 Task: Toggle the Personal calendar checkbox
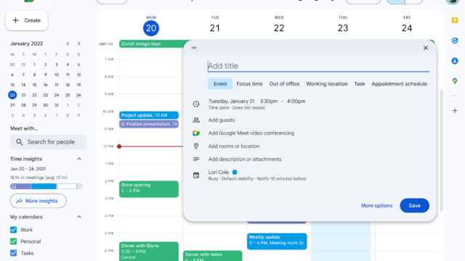(x=13, y=241)
